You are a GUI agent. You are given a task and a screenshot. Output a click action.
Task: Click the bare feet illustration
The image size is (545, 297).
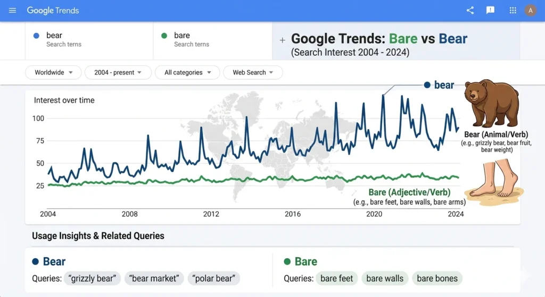pyautogui.click(x=495, y=181)
